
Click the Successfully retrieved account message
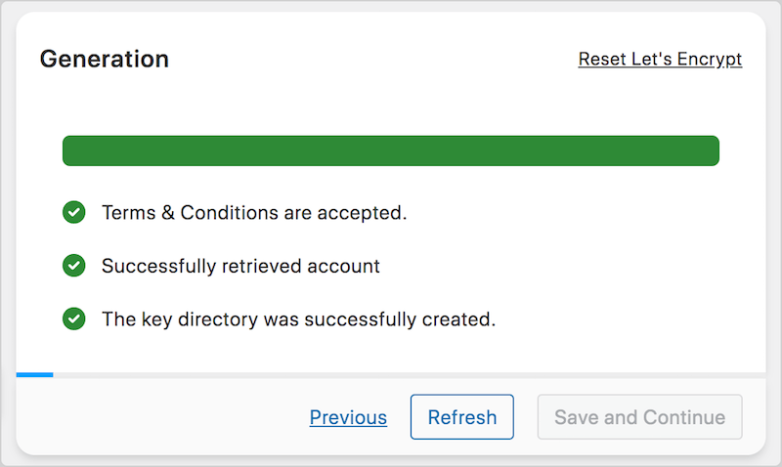(x=240, y=266)
